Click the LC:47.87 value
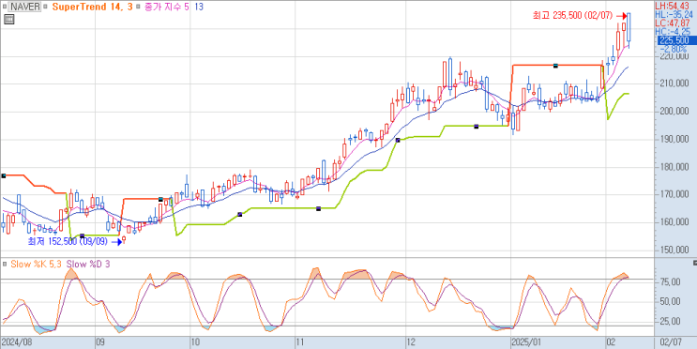This screenshot has width=697, height=349. 673,23
